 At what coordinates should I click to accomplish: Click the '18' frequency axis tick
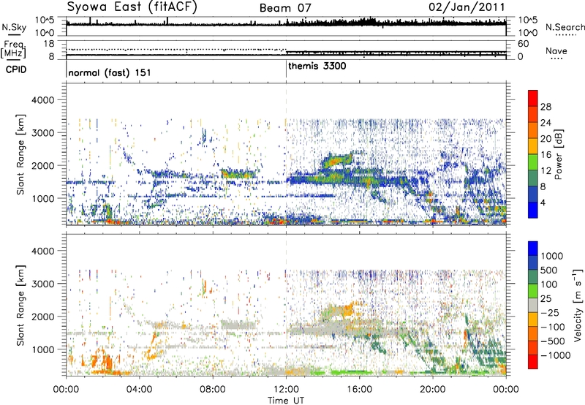49,43
